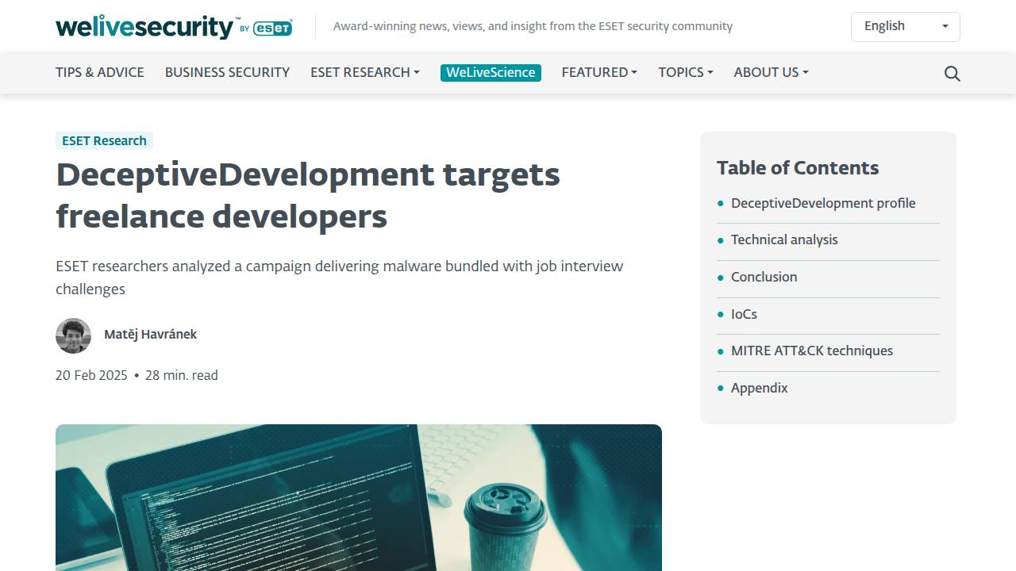Image resolution: width=1016 pixels, height=571 pixels.
Task: Go to Tips & Advice section
Action: pyautogui.click(x=100, y=72)
